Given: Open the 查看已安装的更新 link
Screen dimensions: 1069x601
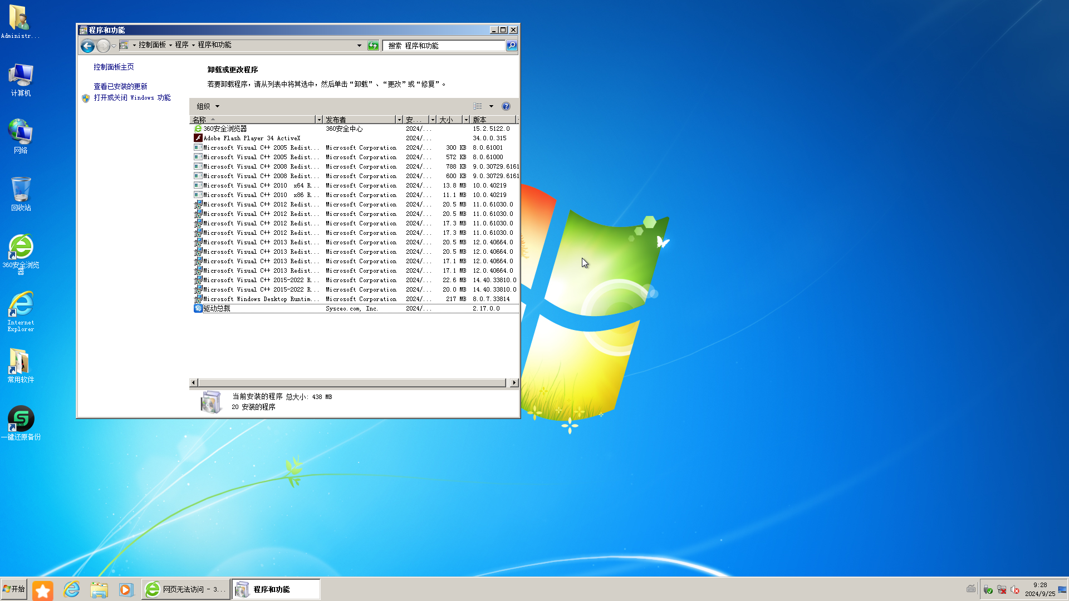Looking at the screenshot, I should (x=120, y=86).
